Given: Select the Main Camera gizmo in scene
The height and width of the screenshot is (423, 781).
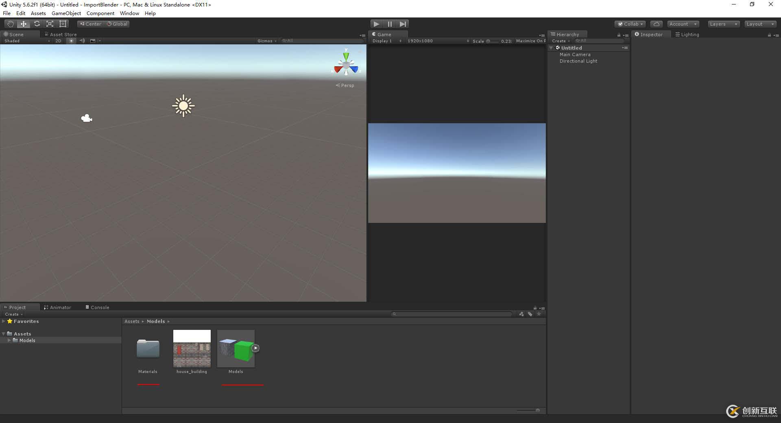Looking at the screenshot, I should [x=87, y=118].
